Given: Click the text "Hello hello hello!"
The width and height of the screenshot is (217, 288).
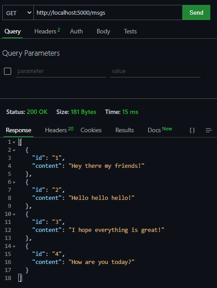Looking at the screenshot, I should point(101,198).
